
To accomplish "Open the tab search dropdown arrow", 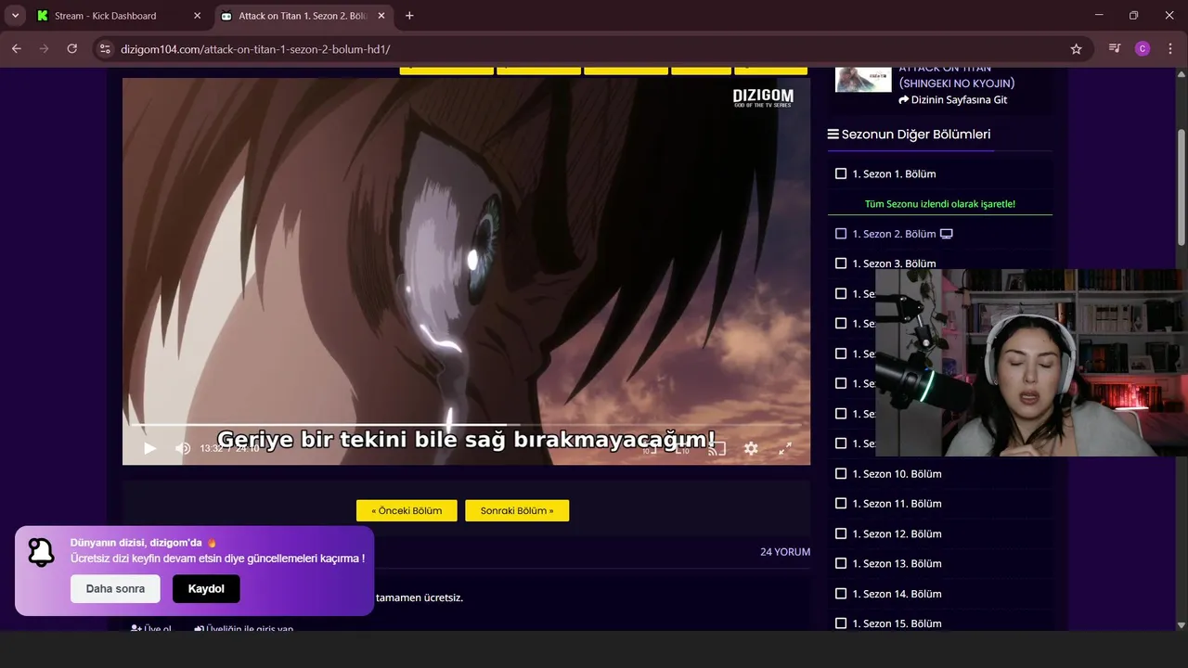I will click(x=16, y=16).
